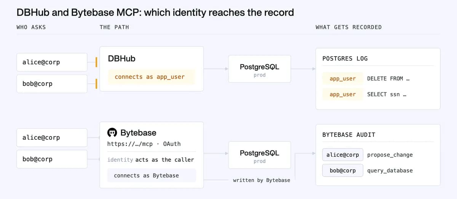The height and width of the screenshot is (199, 457).
Task: Click the upper PostgreSQL prod box
Action: 260,69
